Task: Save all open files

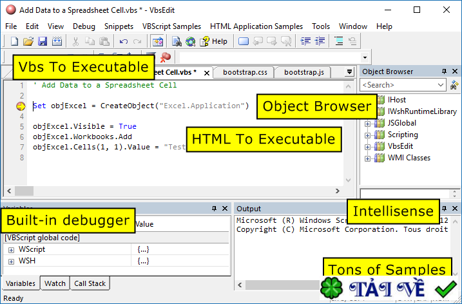Action: tap(57, 41)
